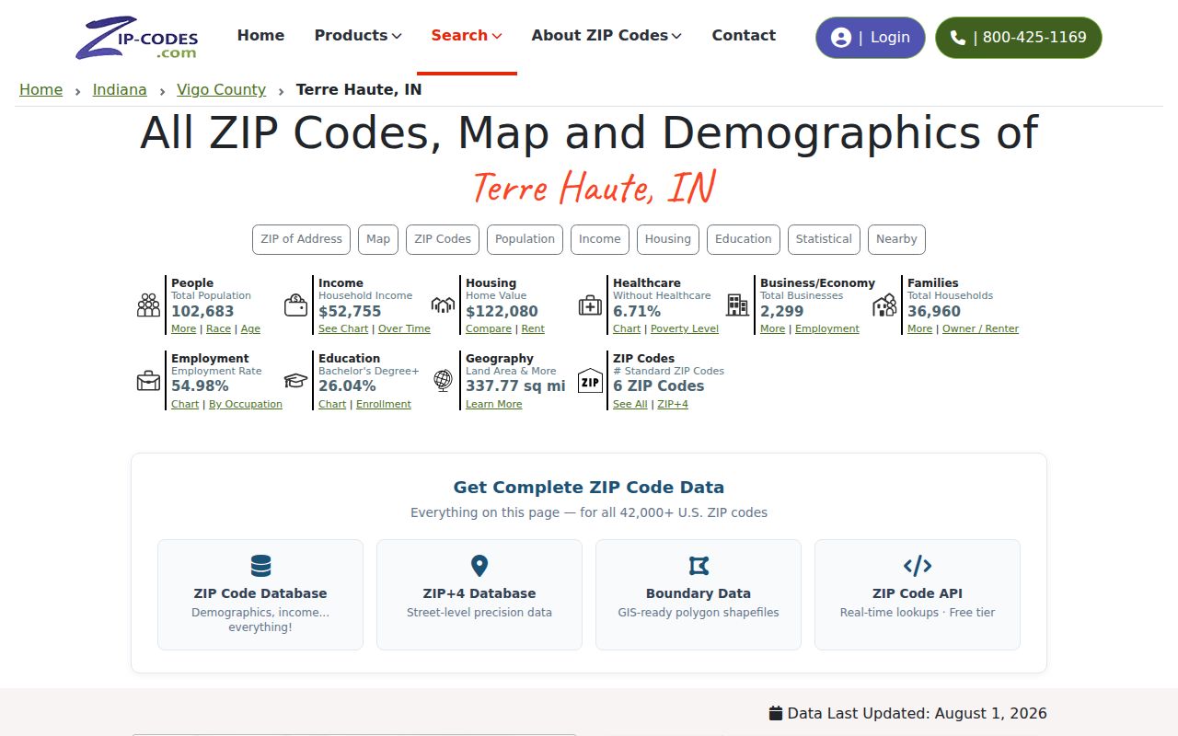Open the See All ZIP Codes link
Image resolution: width=1178 pixels, height=736 pixels.
click(630, 404)
